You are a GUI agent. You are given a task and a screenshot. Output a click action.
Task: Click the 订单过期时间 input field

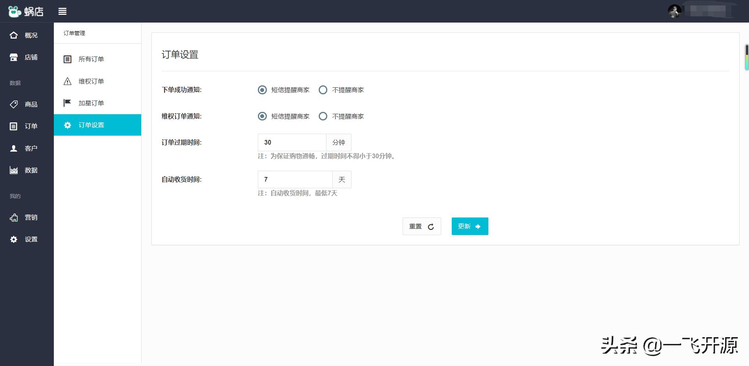coord(292,143)
